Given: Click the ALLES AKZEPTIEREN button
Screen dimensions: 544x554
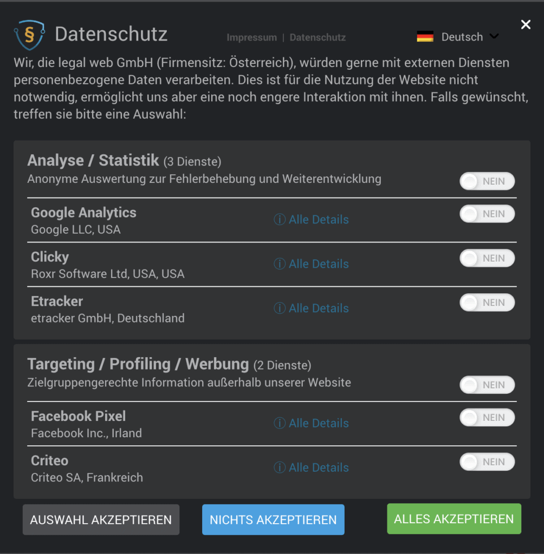Looking at the screenshot, I should [454, 518].
